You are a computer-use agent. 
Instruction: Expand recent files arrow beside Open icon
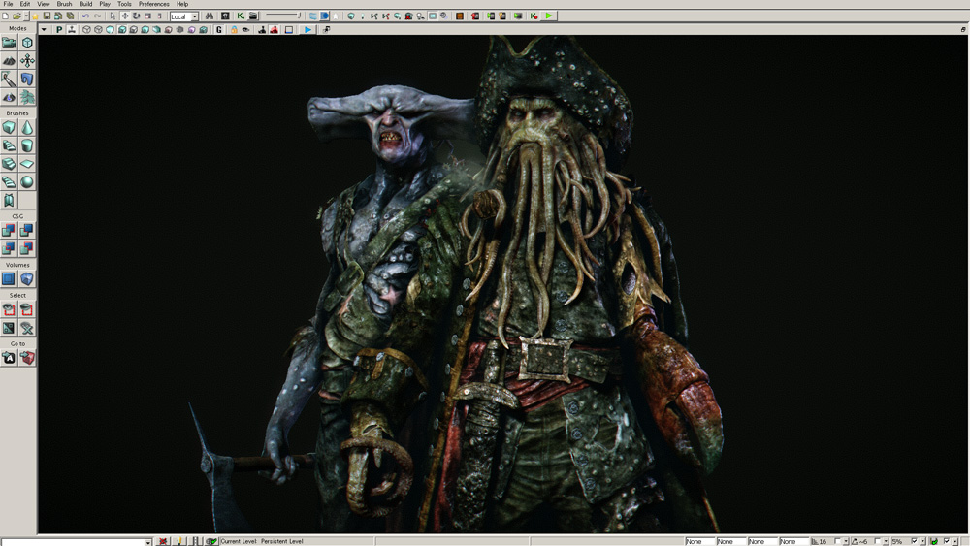[26, 16]
